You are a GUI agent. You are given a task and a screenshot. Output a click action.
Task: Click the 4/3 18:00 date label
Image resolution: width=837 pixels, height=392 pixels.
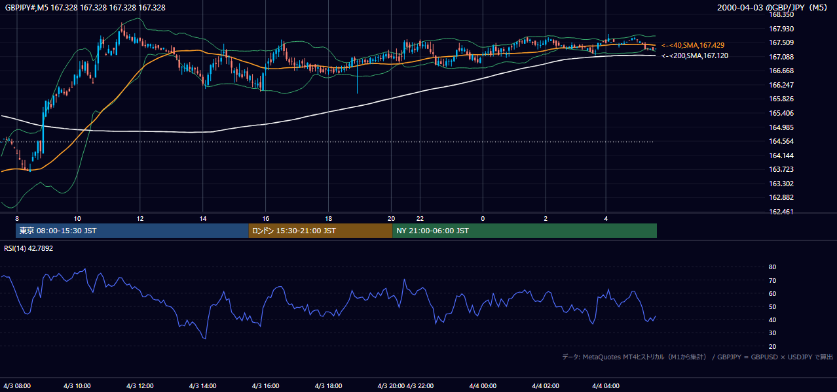(329, 386)
